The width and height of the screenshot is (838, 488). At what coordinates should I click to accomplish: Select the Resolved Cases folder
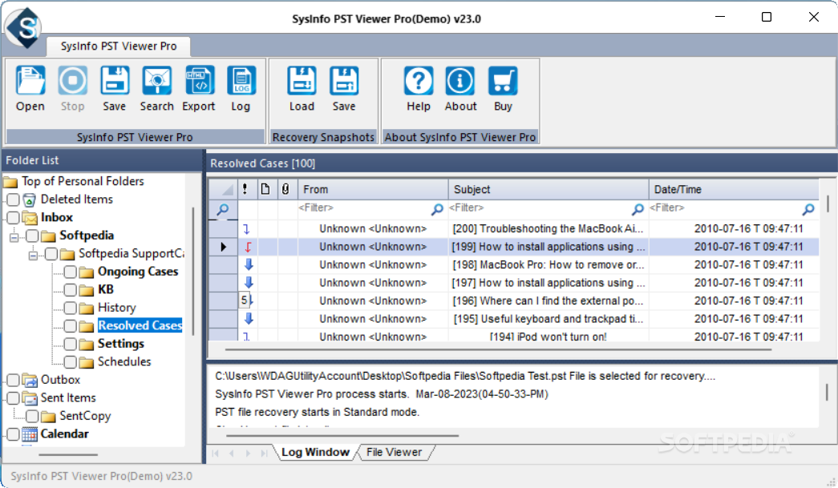(140, 325)
